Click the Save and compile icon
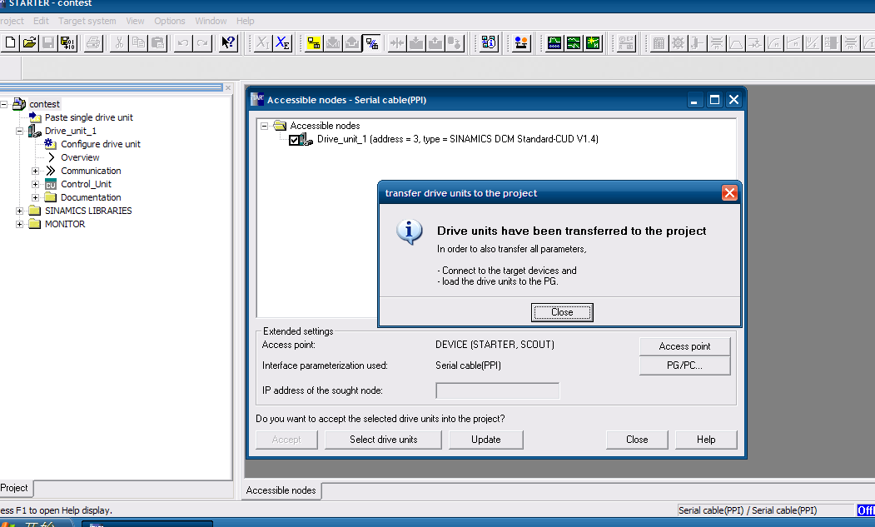The height and width of the screenshot is (527, 875). [x=67, y=43]
